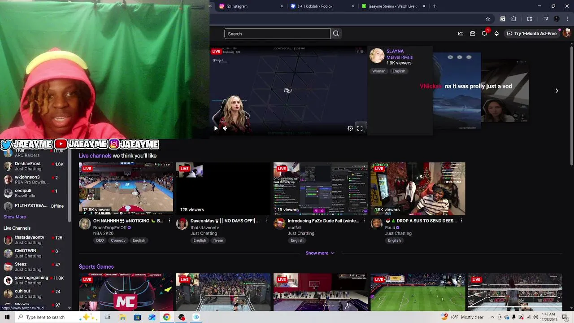Open the Sports Games category heading

(x=96, y=266)
